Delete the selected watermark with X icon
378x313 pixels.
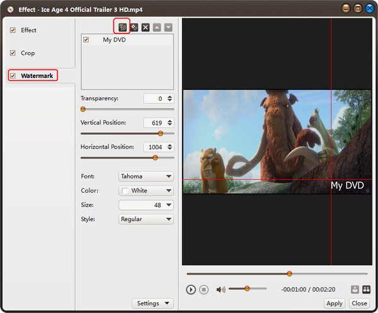[146, 27]
